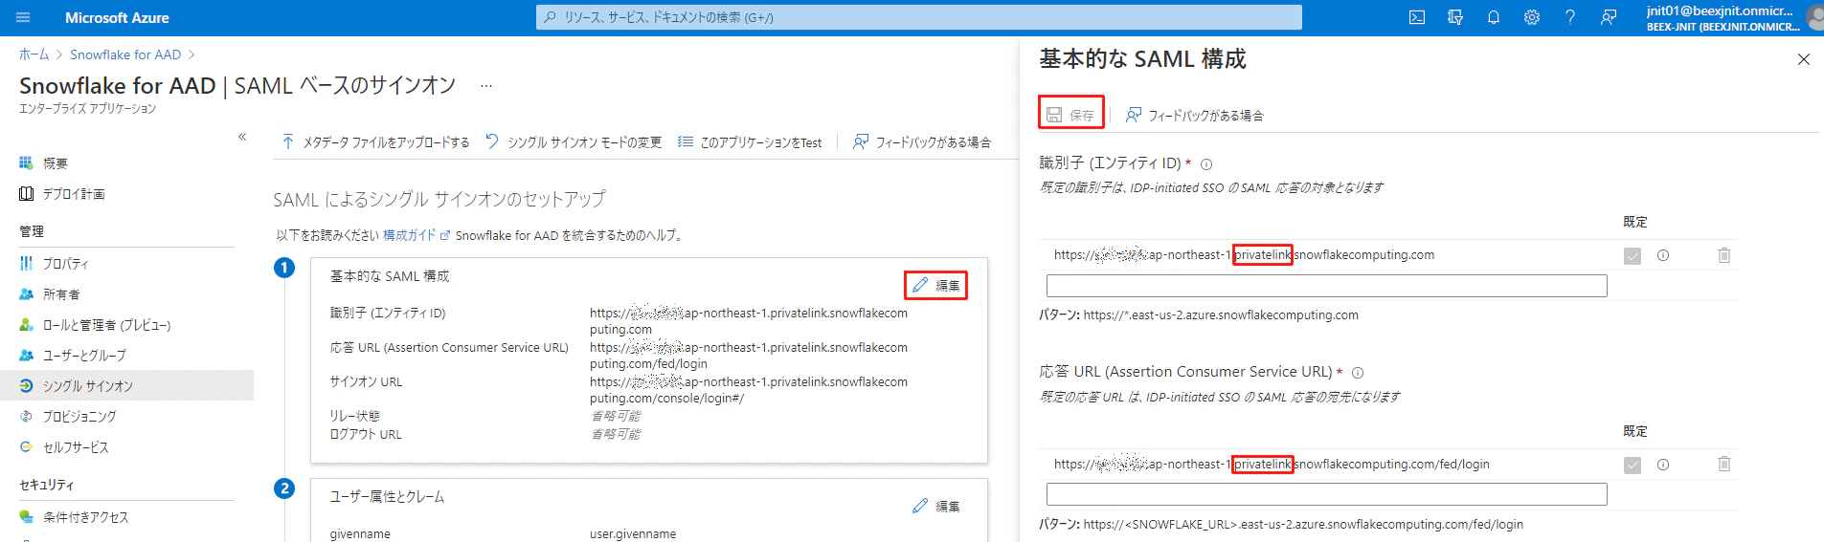This screenshot has width=1824, height=542.
Task: Click the user.givenname claim value
Action: 633,533
